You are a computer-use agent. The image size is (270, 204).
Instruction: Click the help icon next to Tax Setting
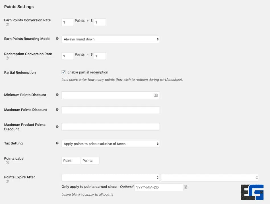coord(57,143)
